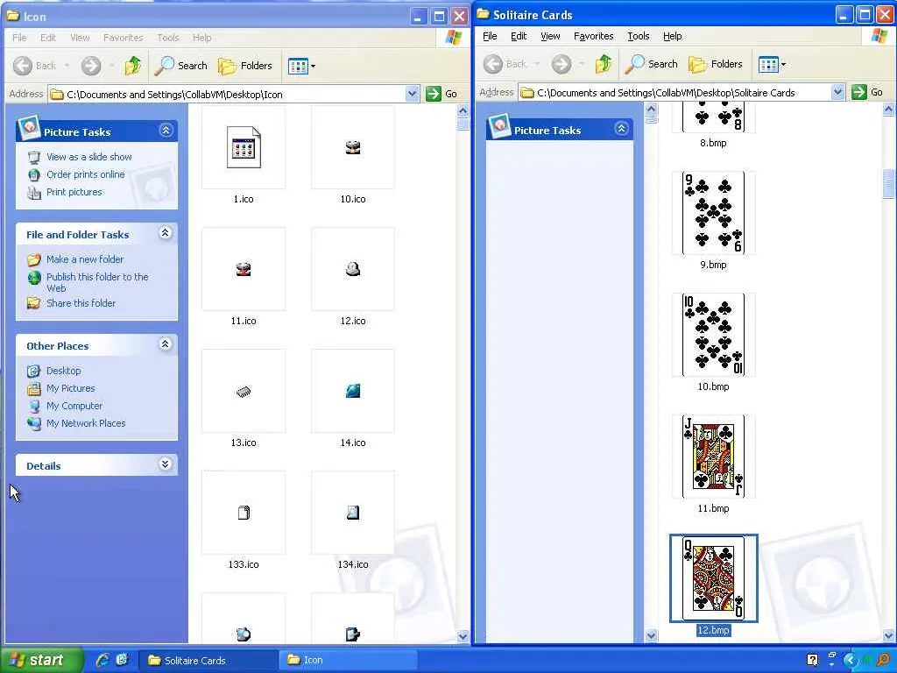Open Tools menu in Icon window
897x673 pixels.
tap(168, 38)
